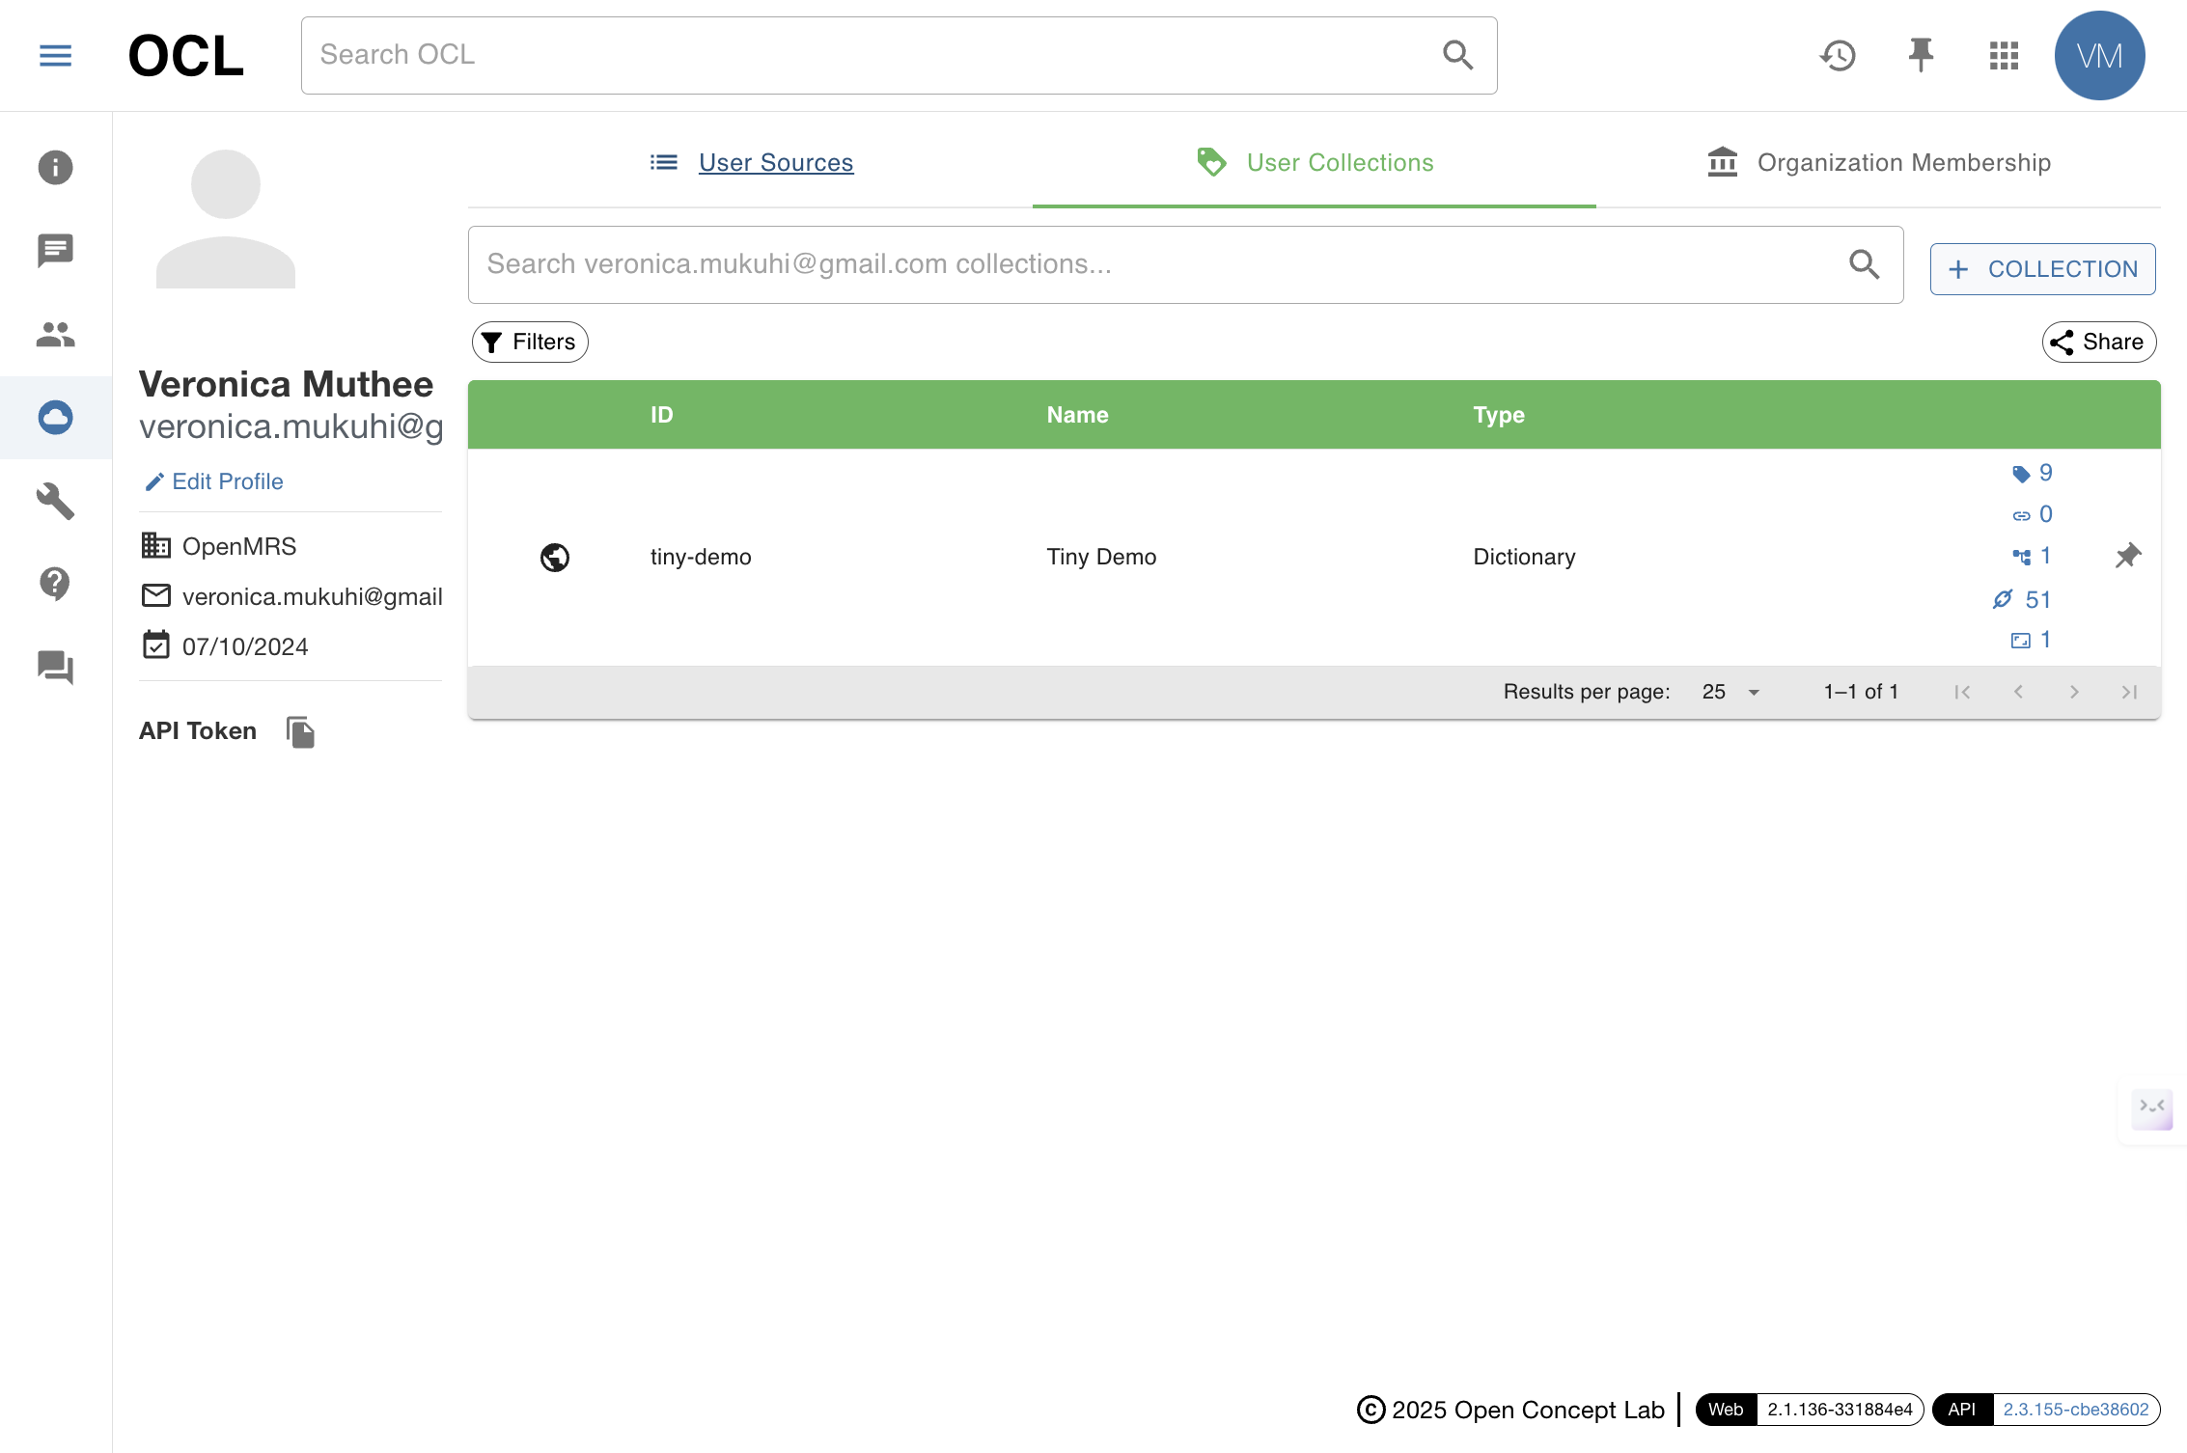Viewport: 2187px width, 1453px height.
Task: Open the Organization Membership tab
Action: pyautogui.click(x=1878, y=162)
